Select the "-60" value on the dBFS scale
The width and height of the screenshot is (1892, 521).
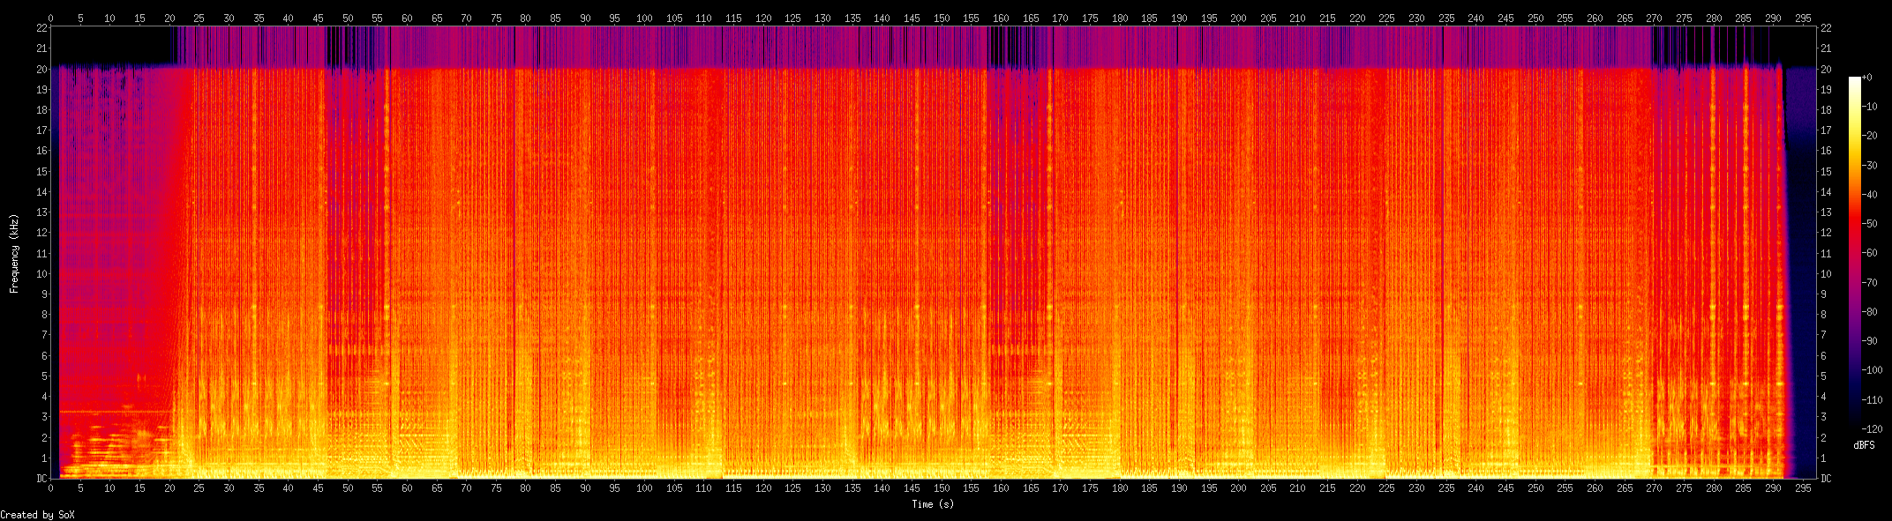[x=1869, y=253]
